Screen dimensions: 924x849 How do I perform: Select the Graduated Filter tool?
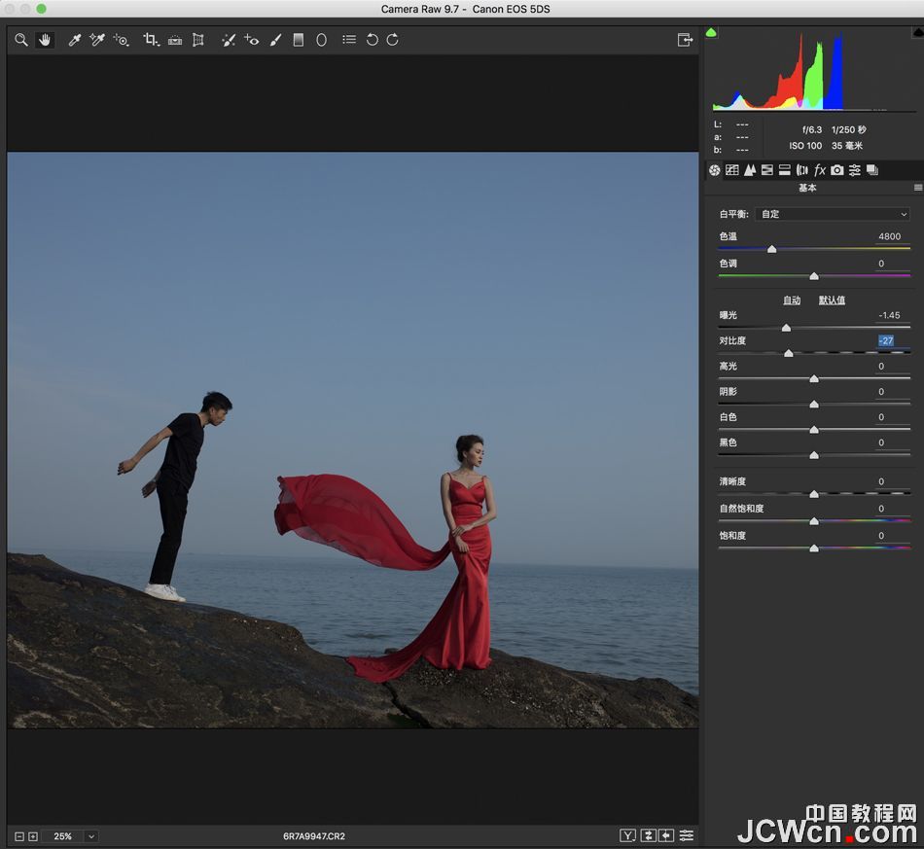tap(299, 40)
